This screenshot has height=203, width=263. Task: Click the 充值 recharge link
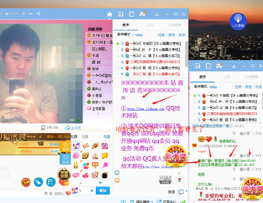tap(107, 137)
